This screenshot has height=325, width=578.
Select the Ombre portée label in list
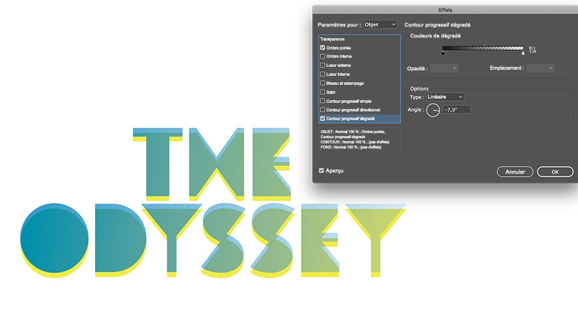pyautogui.click(x=338, y=48)
